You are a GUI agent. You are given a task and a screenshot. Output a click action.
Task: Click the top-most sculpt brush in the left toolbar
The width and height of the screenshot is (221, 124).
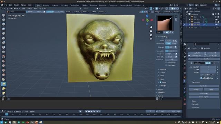(4, 15)
